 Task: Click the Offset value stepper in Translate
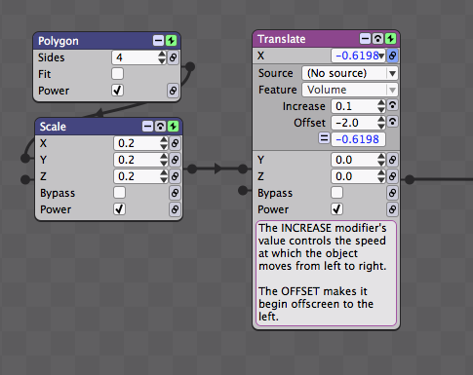381,123
